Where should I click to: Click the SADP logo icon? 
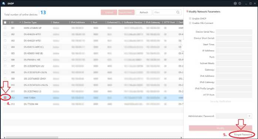click(4, 3)
